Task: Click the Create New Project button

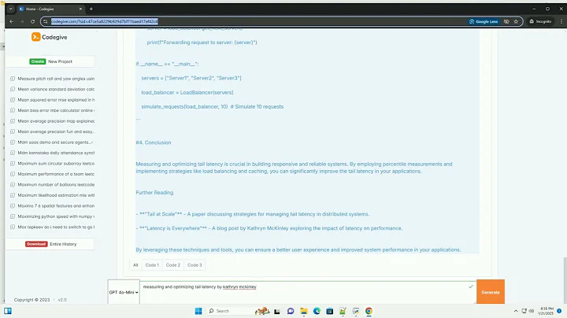Action: [50, 61]
